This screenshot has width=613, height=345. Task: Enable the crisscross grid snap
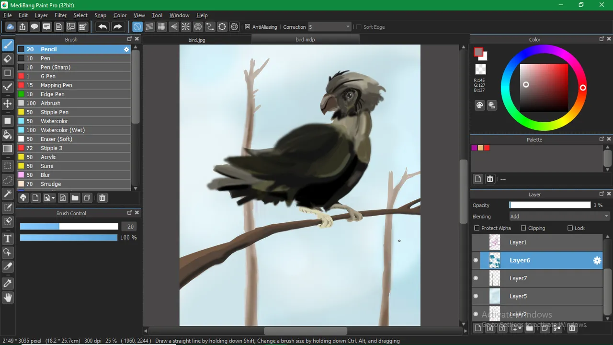pos(161,27)
